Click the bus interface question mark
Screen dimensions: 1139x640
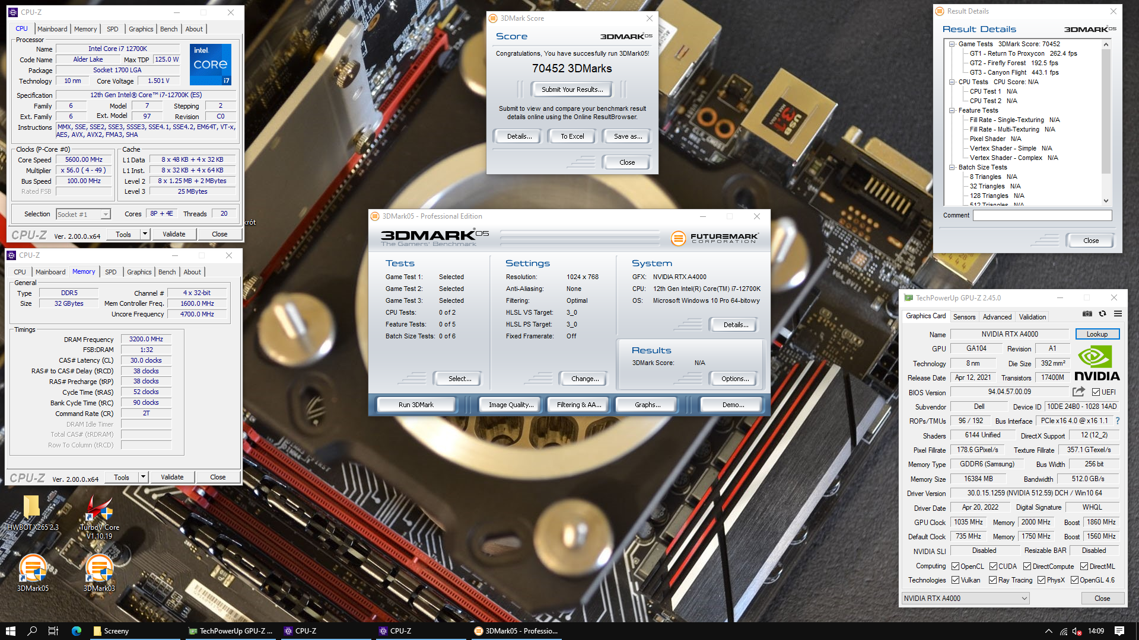click(1118, 421)
